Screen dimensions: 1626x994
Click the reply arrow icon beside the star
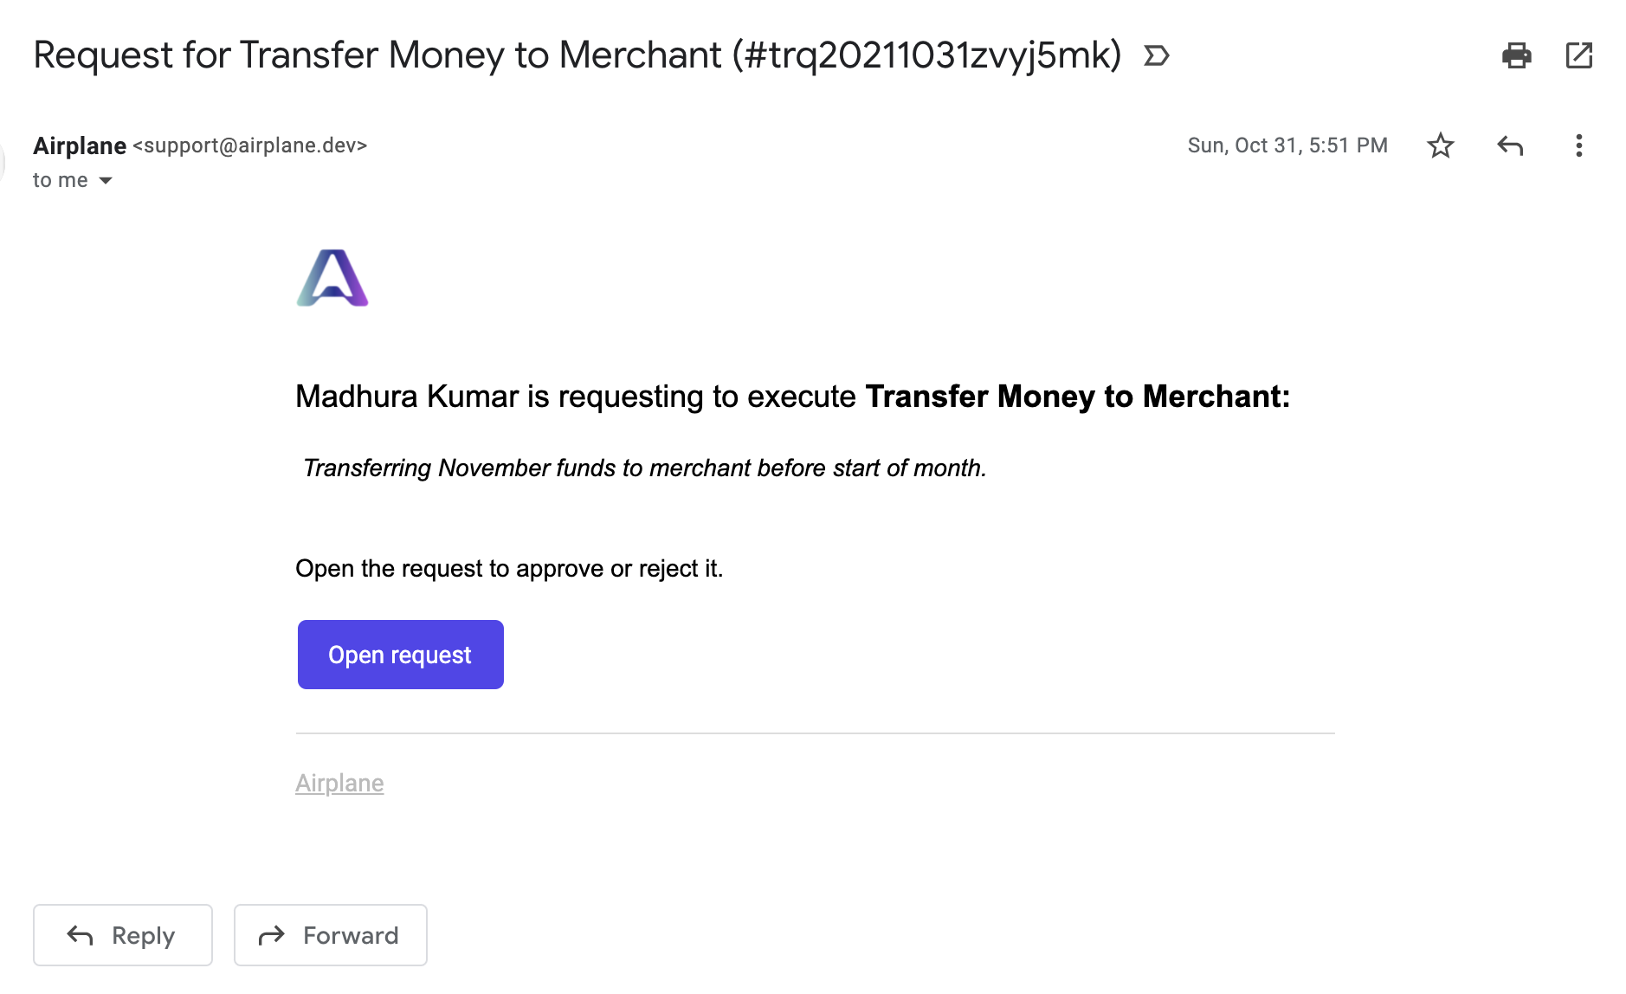1510,145
